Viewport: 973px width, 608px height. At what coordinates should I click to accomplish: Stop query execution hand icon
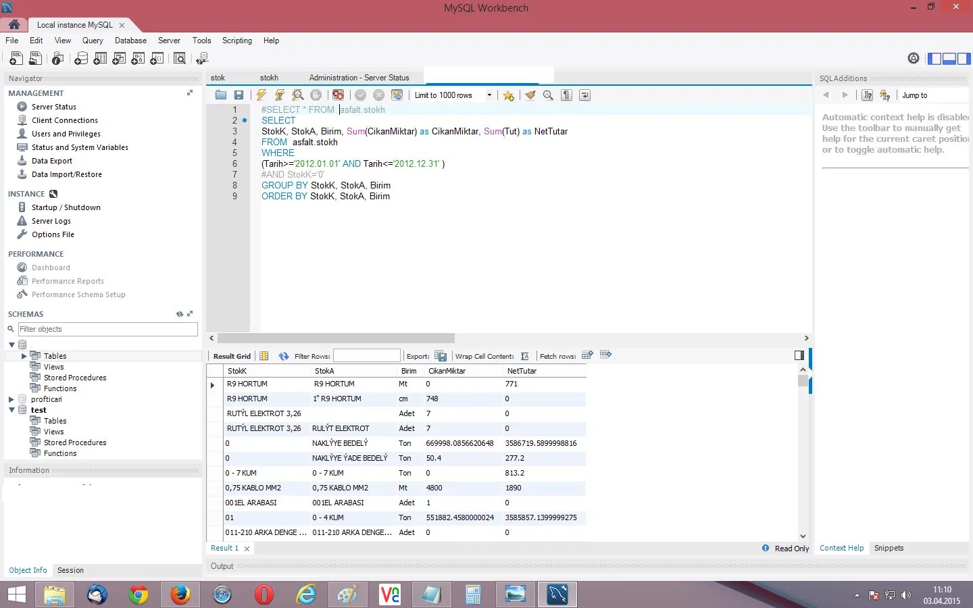coord(316,95)
